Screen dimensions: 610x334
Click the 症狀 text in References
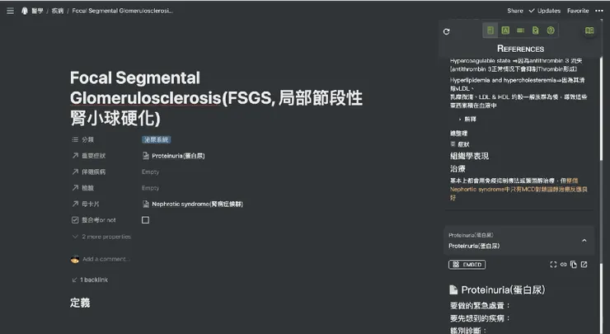464,144
